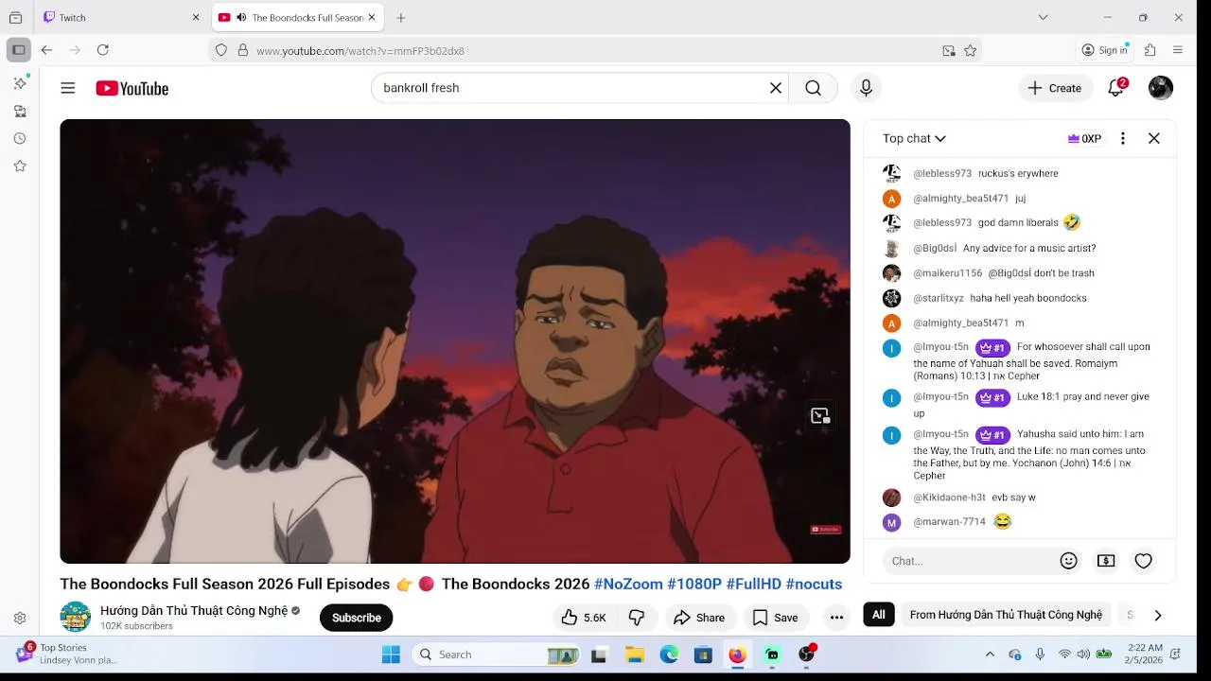This screenshot has height=681, width=1211.
Task: Open the AI chatbot sidebar sparkle icon
Action: click(x=19, y=83)
